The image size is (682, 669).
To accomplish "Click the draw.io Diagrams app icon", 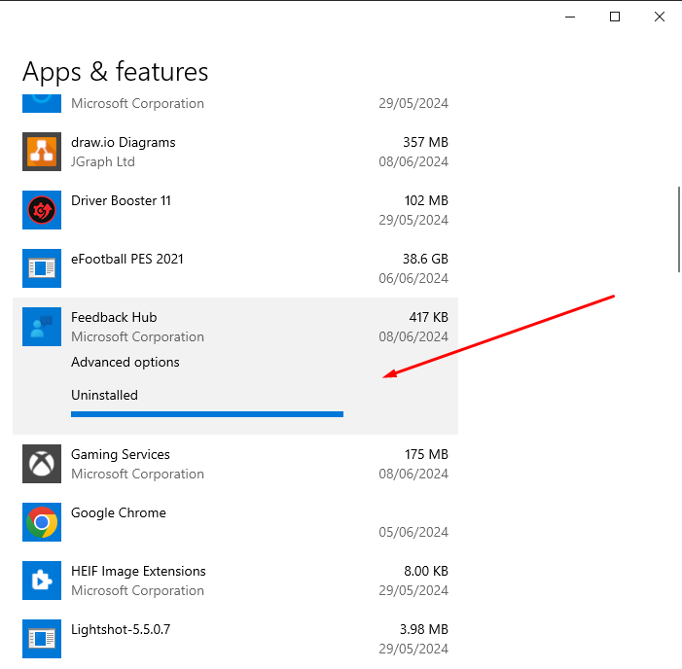I will (x=42, y=152).
